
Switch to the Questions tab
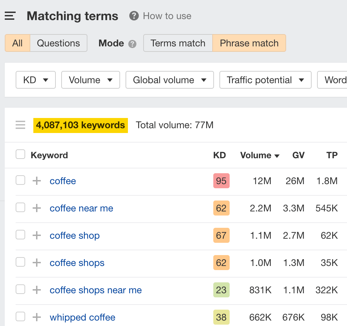tap(58, 43)
